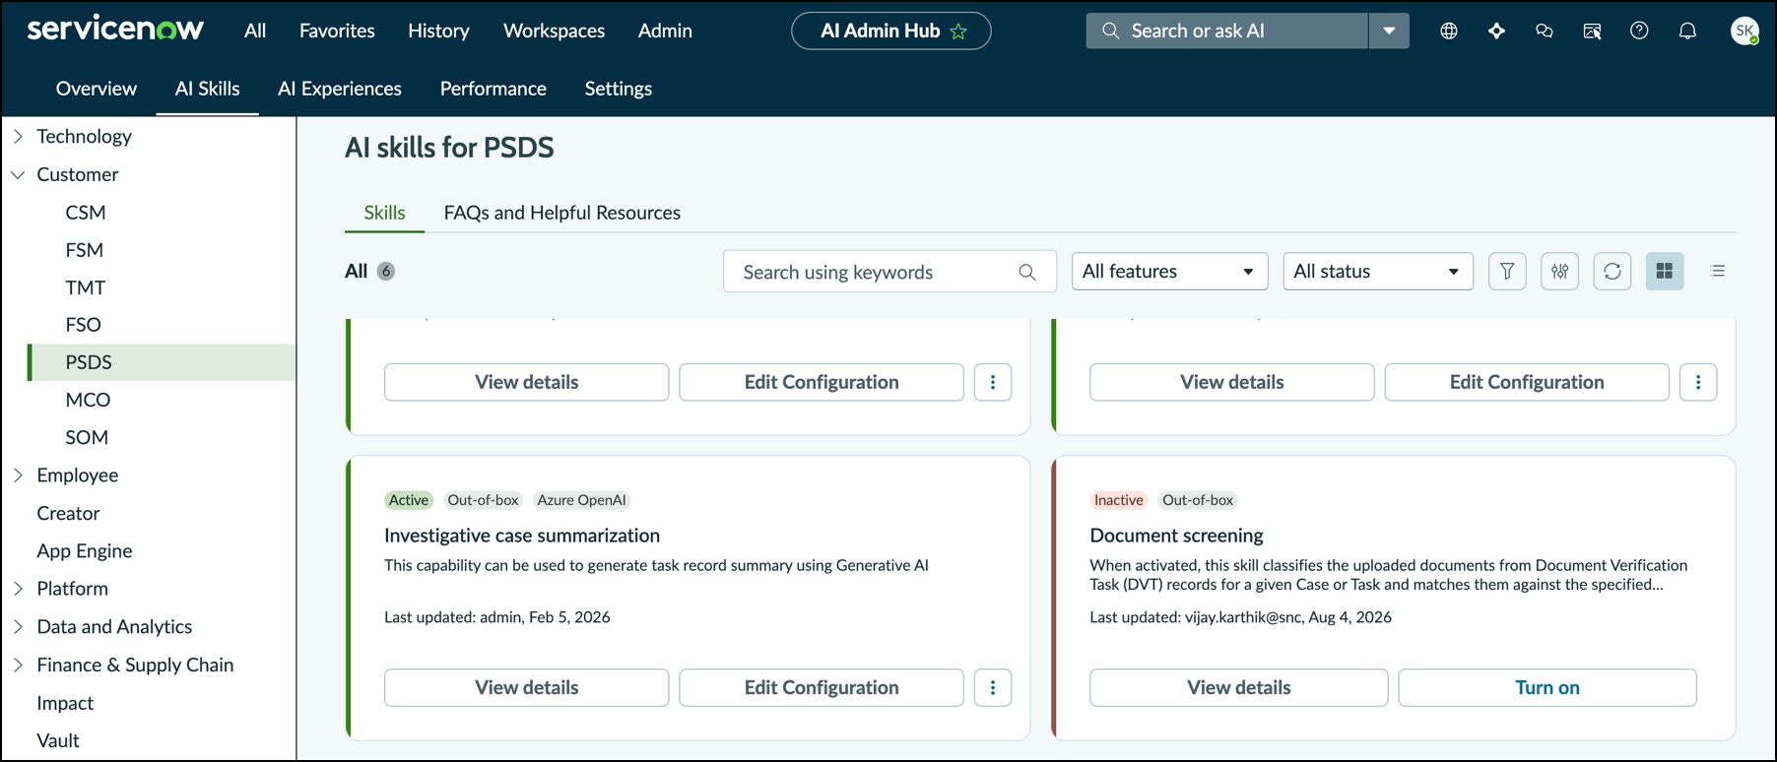Select SOM in the sidebar
Screen dimensions: 1777x762
pos(87,437)
